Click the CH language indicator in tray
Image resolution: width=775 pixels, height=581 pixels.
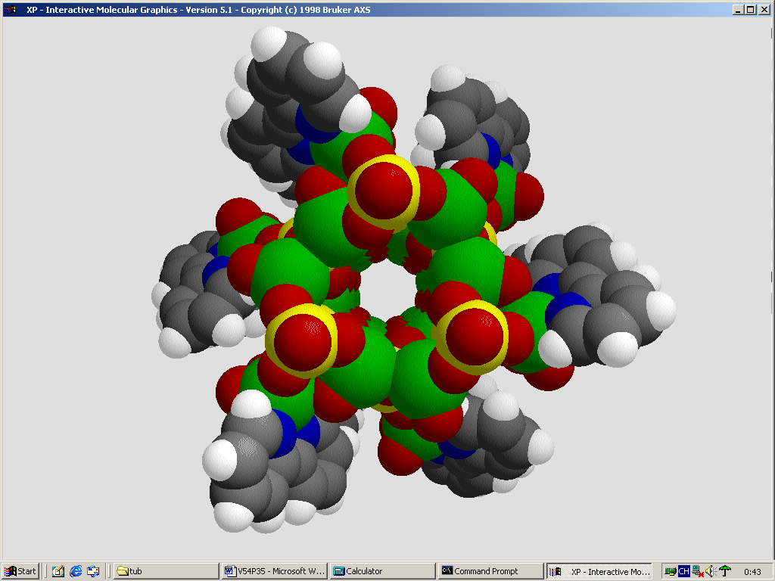click(683, 571)
